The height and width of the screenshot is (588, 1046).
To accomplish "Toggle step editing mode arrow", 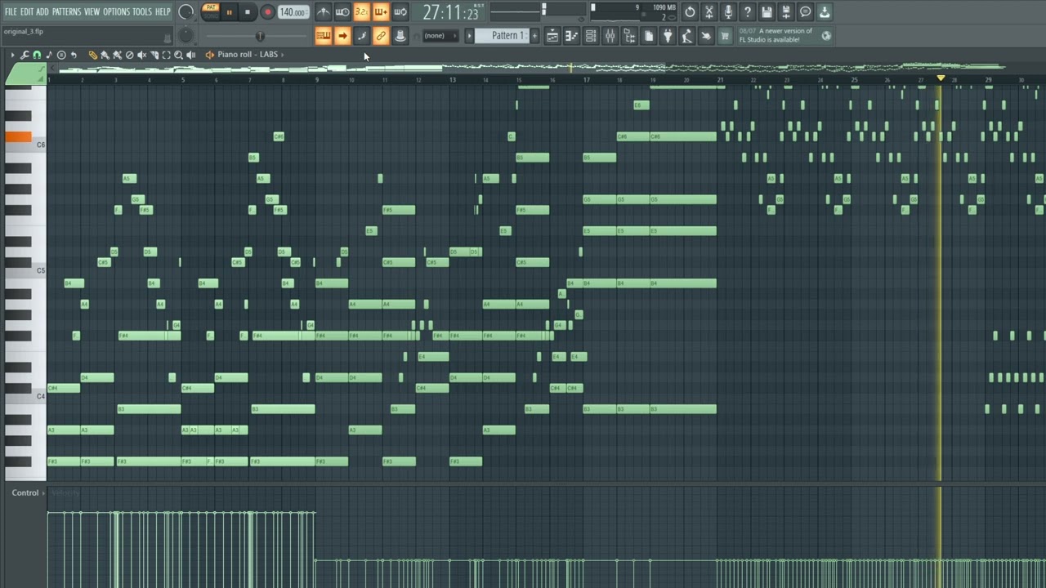I will (x=342, y=36).
